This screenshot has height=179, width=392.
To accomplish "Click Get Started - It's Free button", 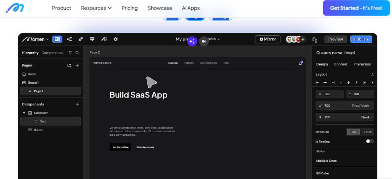I will point(356,8).
